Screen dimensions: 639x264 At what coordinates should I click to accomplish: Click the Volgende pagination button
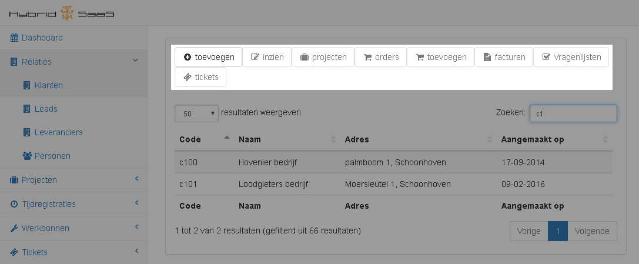[x=592, y=231]
